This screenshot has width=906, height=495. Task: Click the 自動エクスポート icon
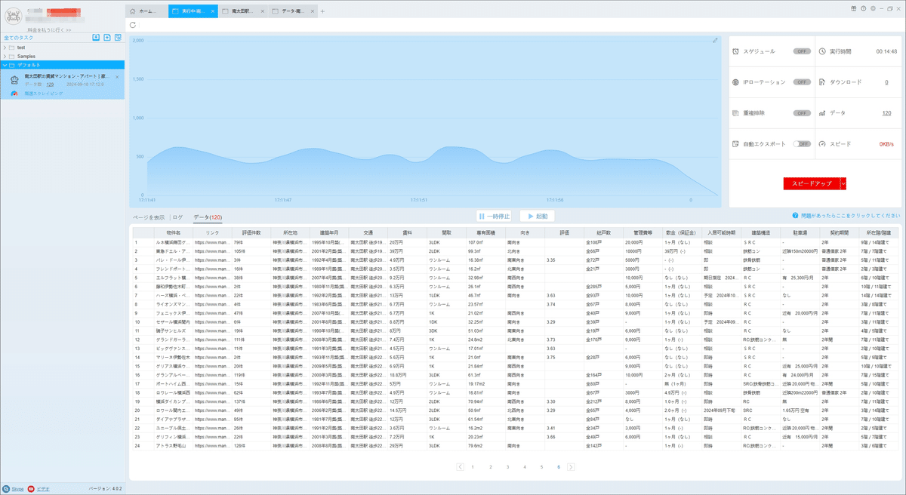tap(736, 143)
